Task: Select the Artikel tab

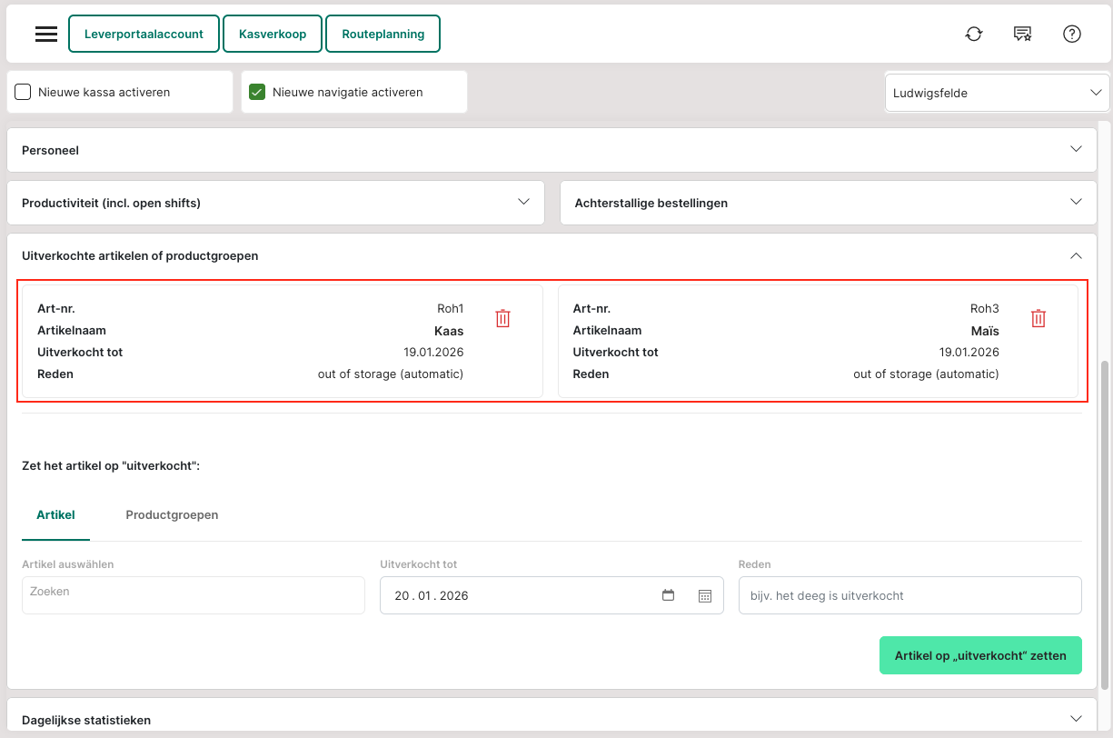Action: [55, 514]
